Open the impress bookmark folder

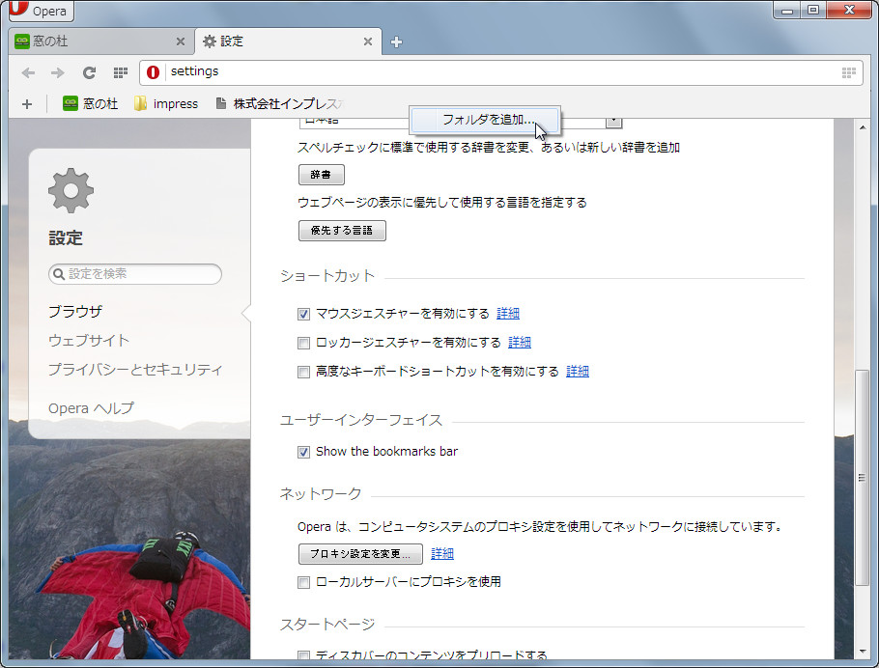point(166,103)
